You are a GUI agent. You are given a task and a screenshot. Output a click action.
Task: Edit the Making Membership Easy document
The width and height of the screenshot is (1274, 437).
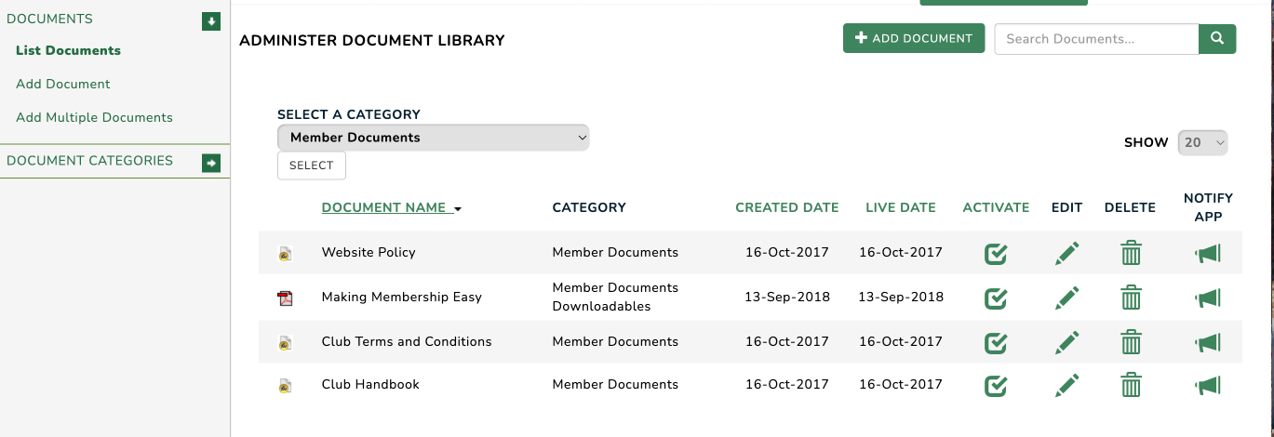(1067, 298)
